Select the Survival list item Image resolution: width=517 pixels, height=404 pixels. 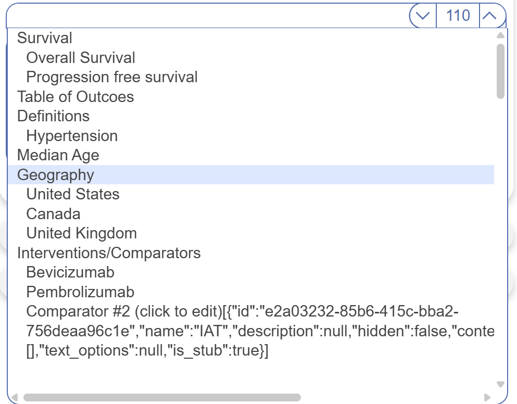45,38
